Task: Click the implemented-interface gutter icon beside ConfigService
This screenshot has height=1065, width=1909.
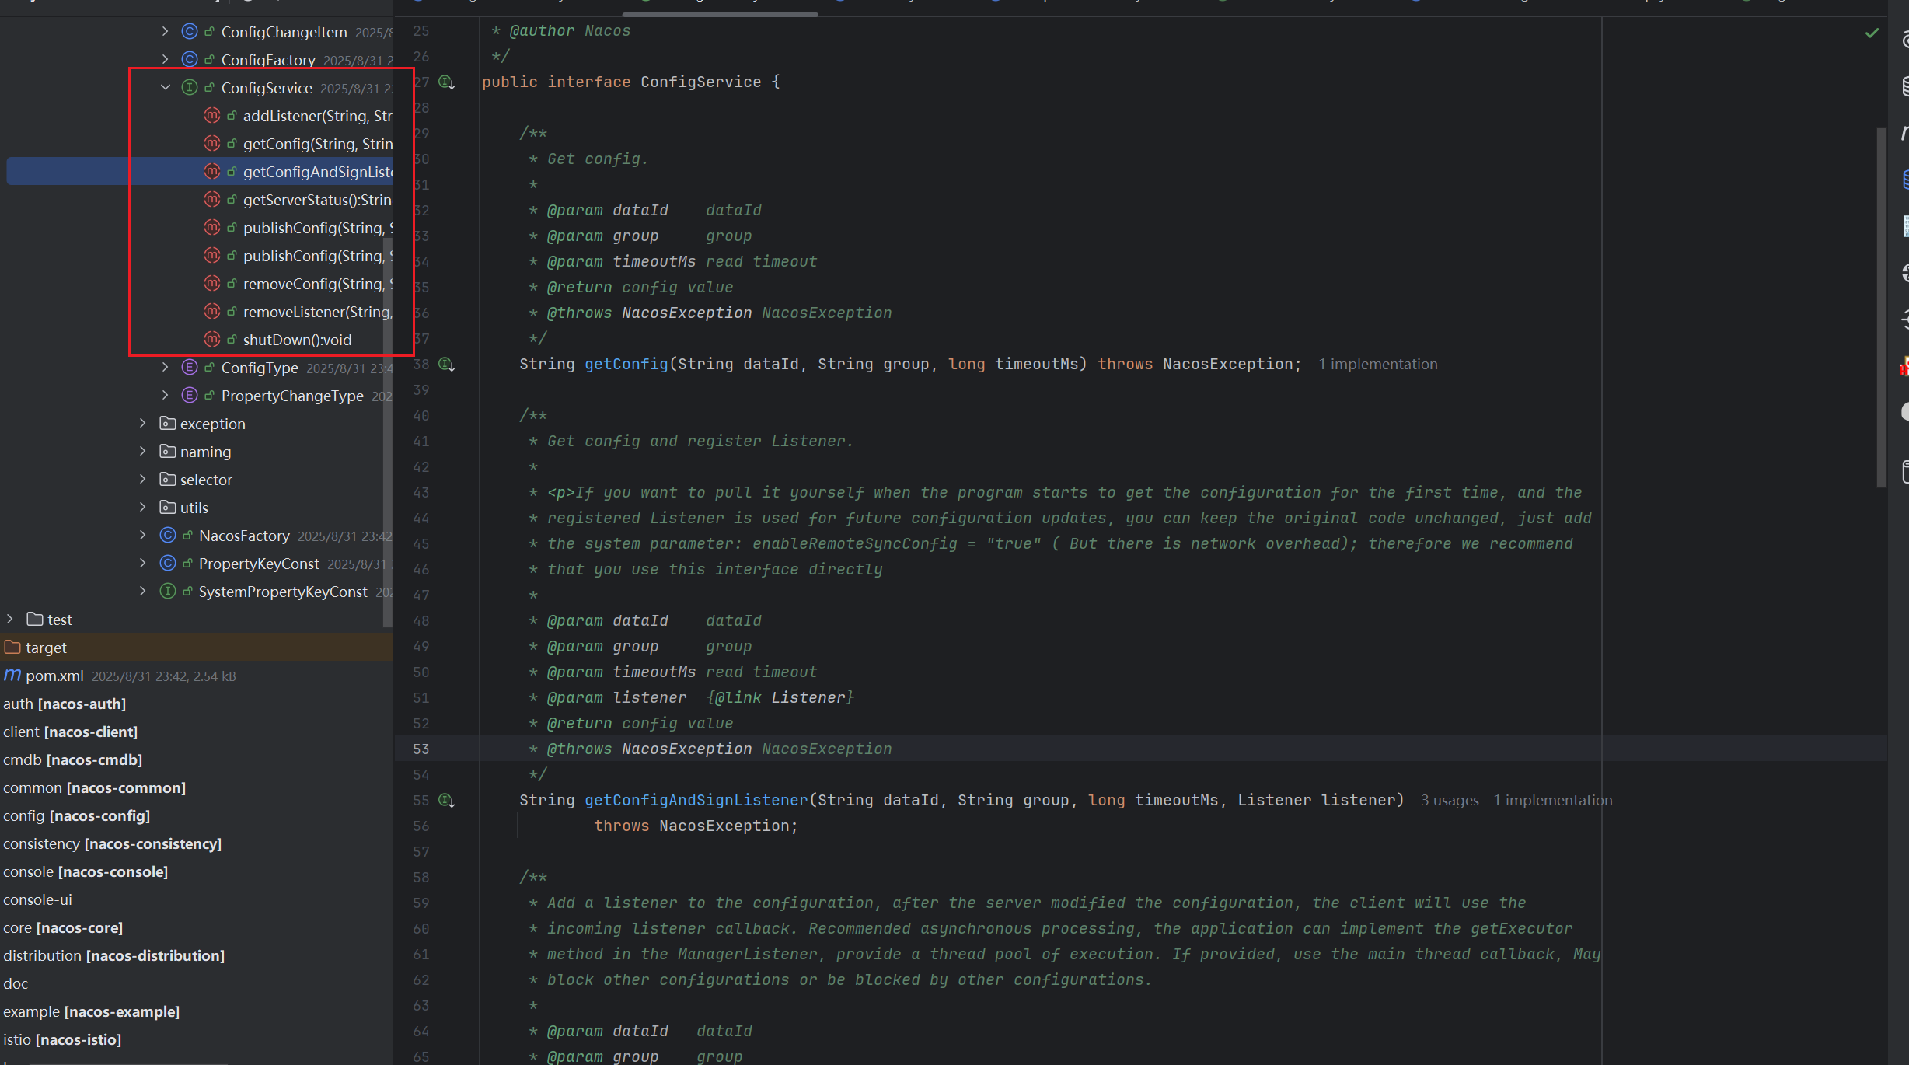Action: click(x=446, y=82)
